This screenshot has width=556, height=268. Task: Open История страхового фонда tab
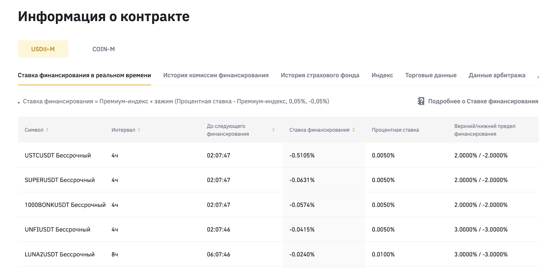click(320, 75)
